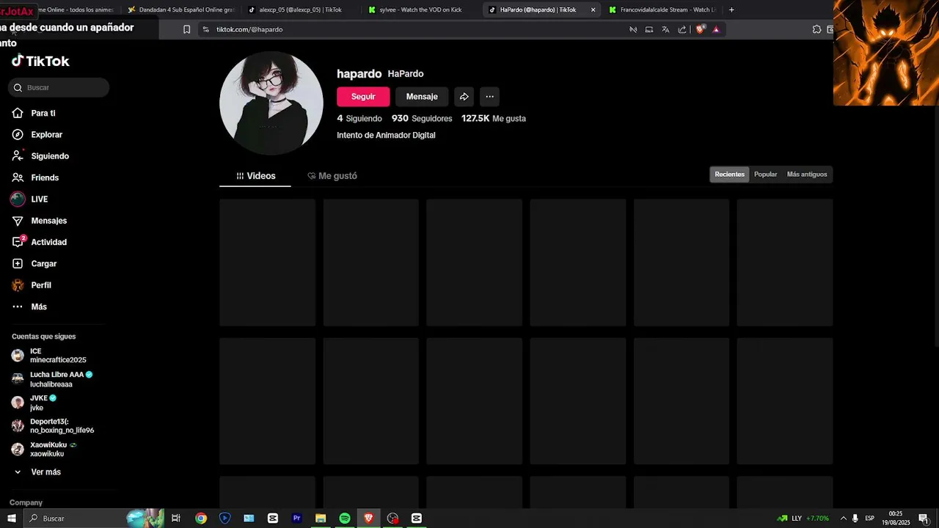Open 930 Seguidores list
The image size is (939, 528).
422,118
